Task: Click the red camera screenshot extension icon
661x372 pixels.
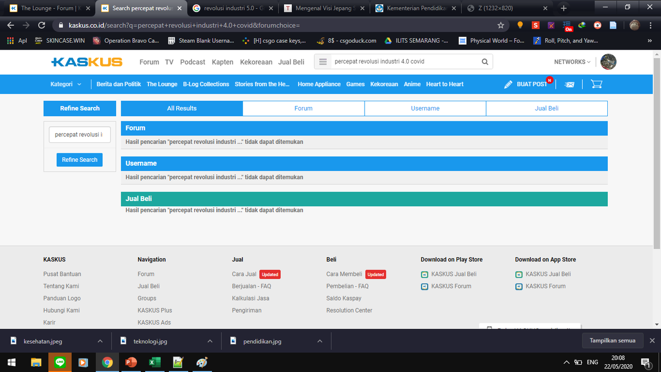Action: point(597,25)
